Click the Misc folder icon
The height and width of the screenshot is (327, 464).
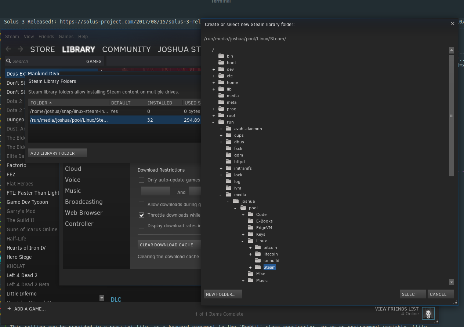[250, 274]
